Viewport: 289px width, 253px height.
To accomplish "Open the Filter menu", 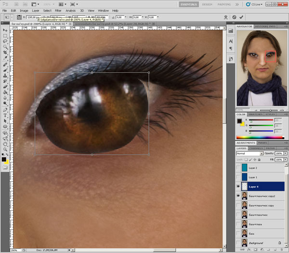I will (58, 10).
